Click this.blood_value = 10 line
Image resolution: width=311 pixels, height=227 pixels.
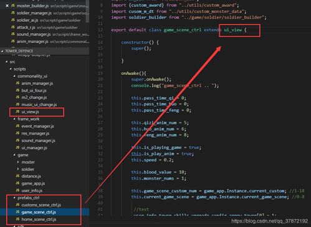159,172
